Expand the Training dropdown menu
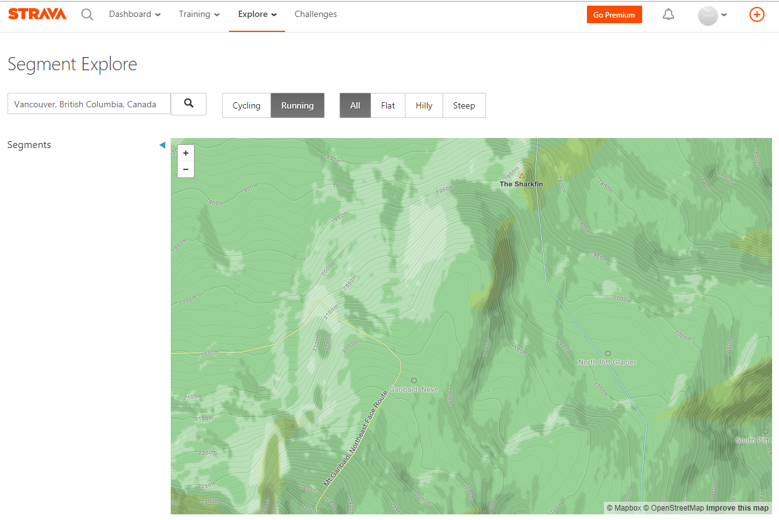The width and height of the screenshot is (779, 520). click(199, 14)
